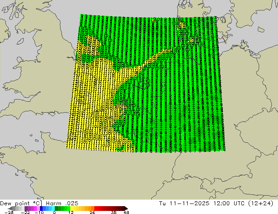Click the dark blue legend swatch above -10

tap(41, 208)
